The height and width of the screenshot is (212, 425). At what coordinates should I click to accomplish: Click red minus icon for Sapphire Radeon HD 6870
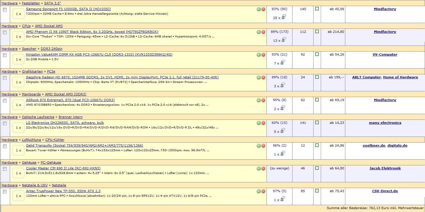[x=263, y=77]
